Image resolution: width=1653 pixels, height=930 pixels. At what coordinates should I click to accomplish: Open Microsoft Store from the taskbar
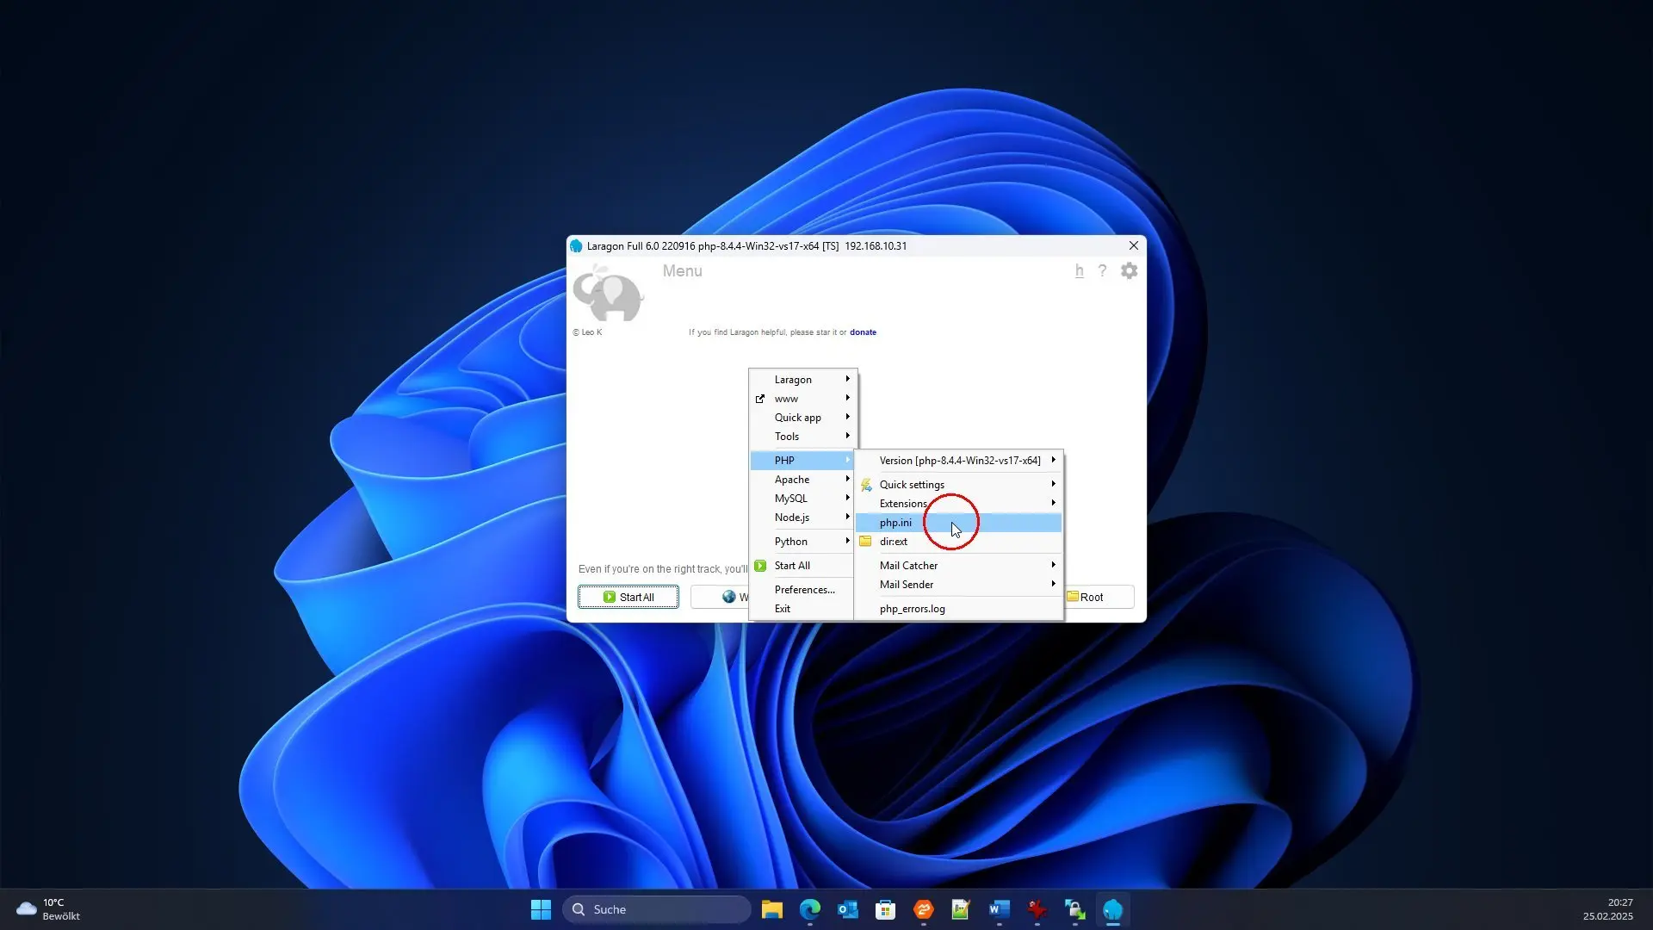coord(886,909)
